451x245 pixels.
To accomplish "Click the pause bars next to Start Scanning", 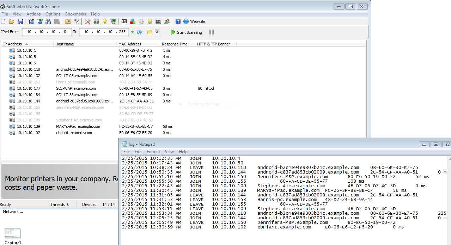I will (x=212, y=32).
